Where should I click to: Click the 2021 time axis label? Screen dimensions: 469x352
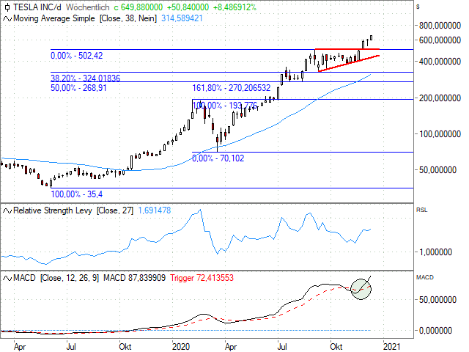pos(392,347)
